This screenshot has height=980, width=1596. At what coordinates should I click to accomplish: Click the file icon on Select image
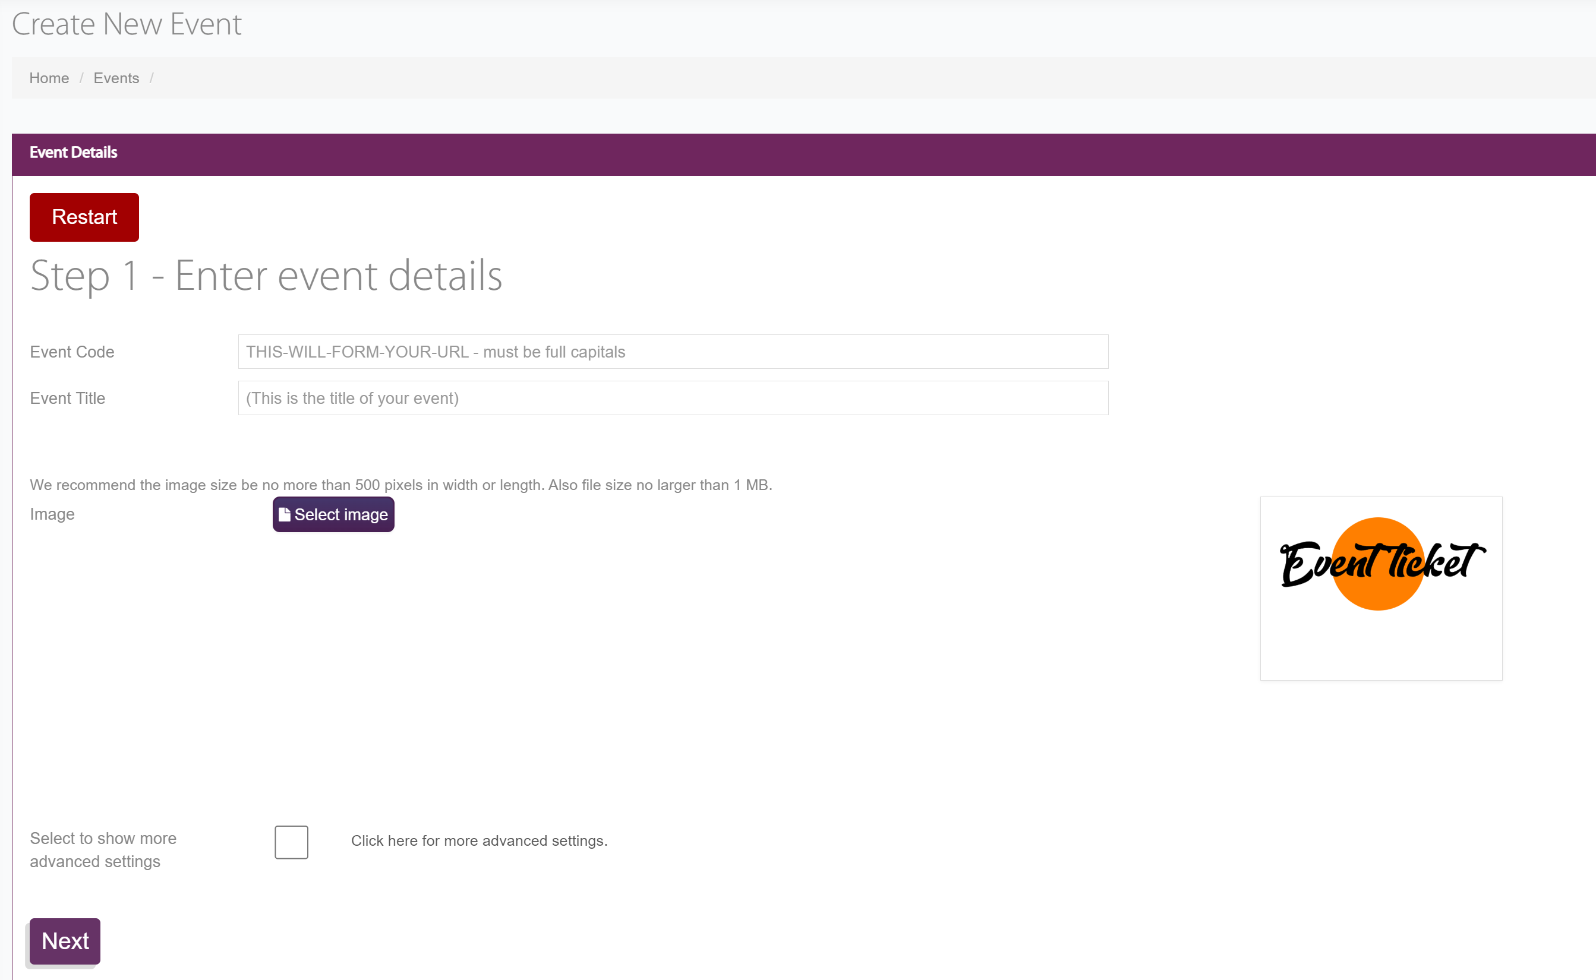[284, 514]
